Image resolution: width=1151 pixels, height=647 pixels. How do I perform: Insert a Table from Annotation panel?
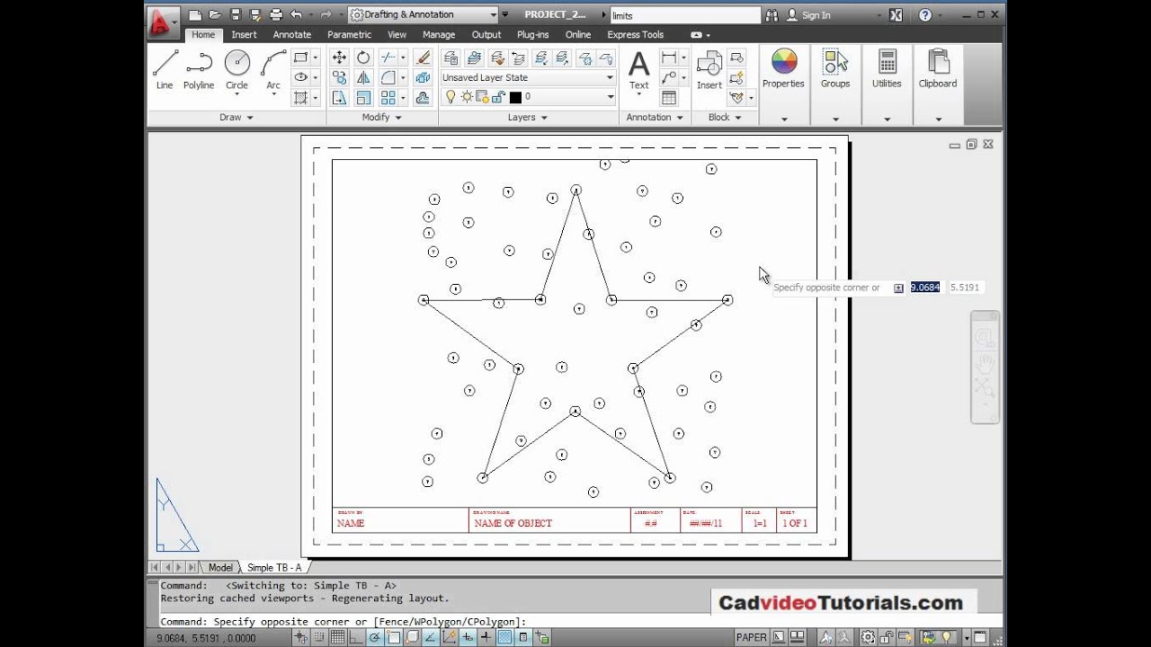[x=669, y=98]
